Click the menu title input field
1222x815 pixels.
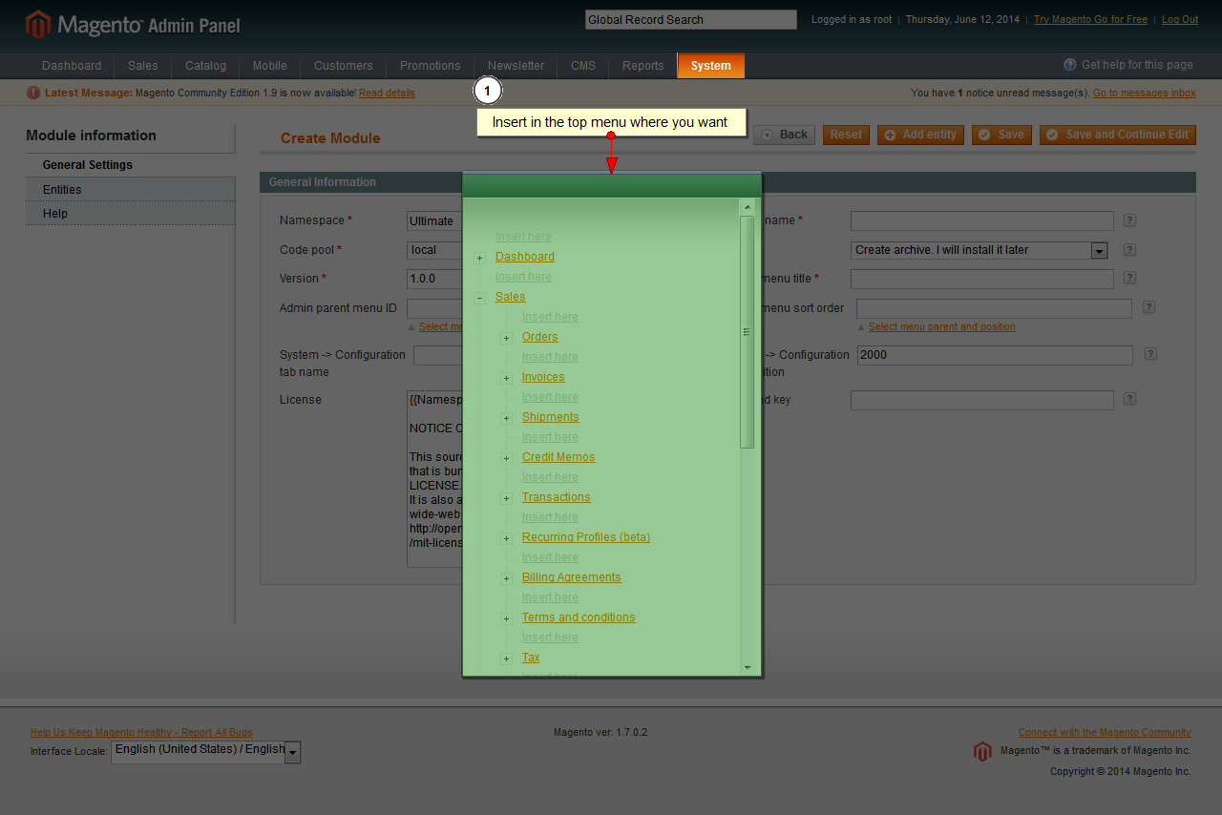tap(982, 279)
